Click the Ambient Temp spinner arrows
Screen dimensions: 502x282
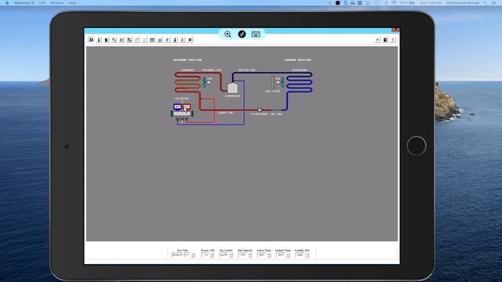[288, 255]
